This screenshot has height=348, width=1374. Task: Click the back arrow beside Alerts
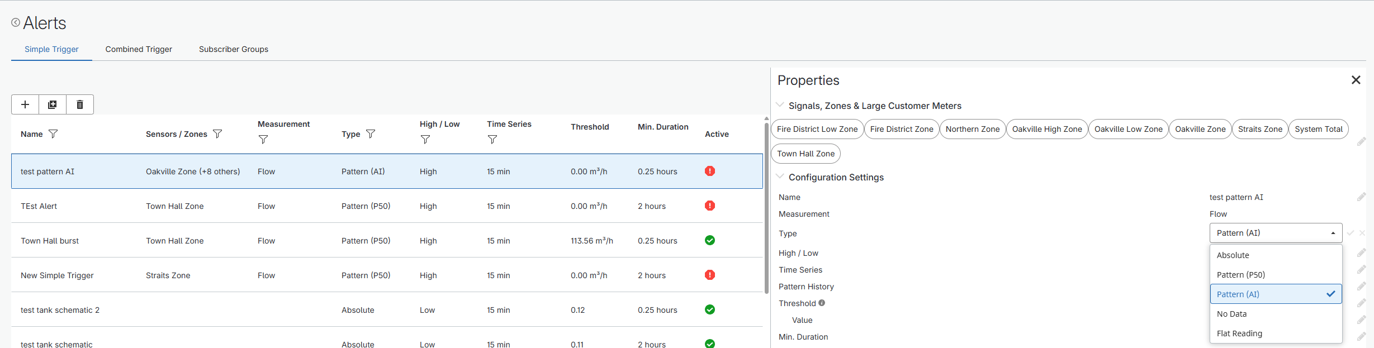click(x=16, y=22)
